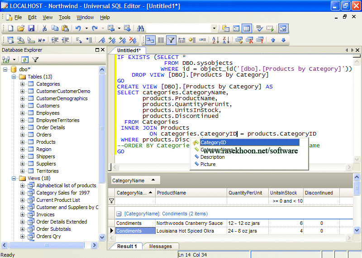The width and height of the screenshot is (362, 258).
Task: Copy selection using the copy icon
Action: tap(55, 28)
